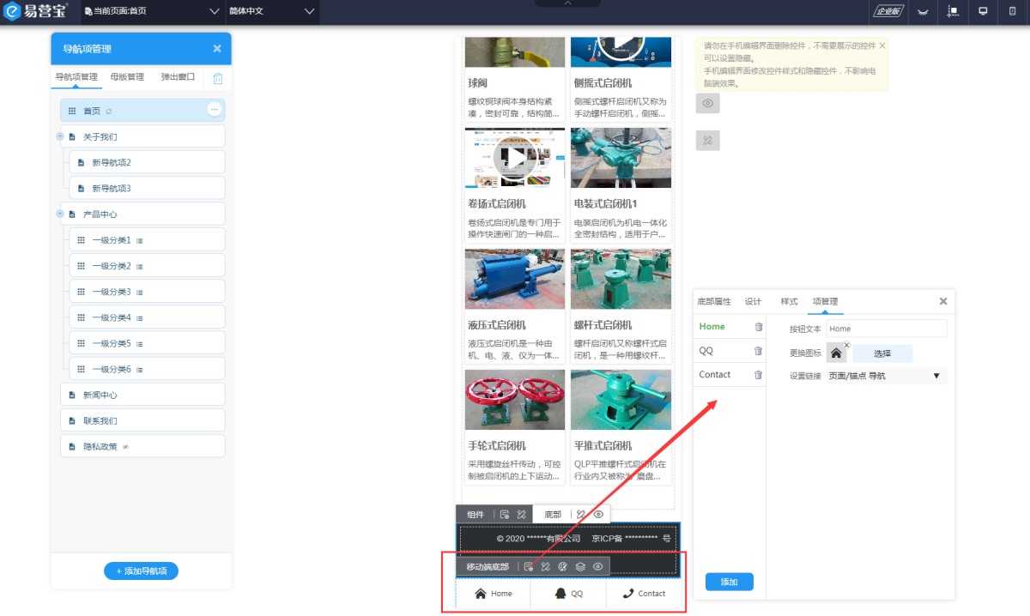Click the more options button on 首页 item
The width and height of the screenshot is (1030, 616).
[x=215, y=110]
